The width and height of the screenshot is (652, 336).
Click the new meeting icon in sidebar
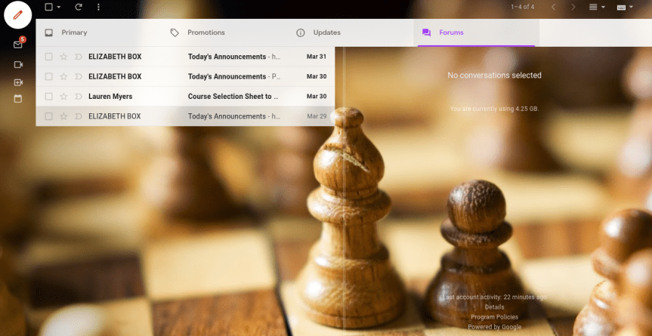18,82
